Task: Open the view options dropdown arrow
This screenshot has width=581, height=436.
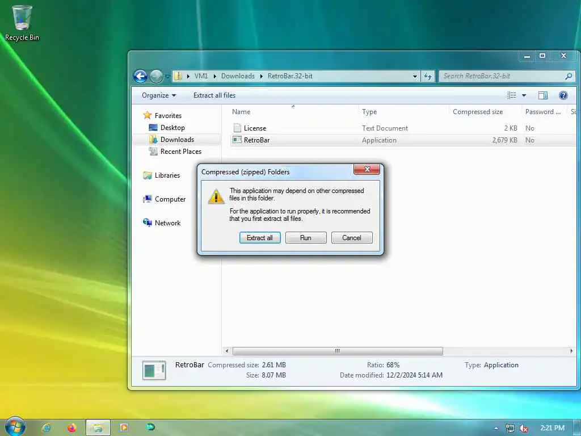Action: point(524,95)
